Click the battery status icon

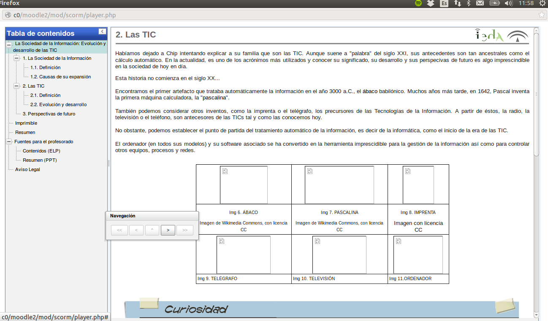494,3
